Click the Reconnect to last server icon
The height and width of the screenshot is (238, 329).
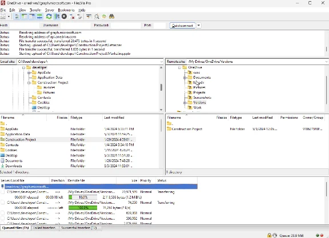pyautogui.click(x=79, y=17)
